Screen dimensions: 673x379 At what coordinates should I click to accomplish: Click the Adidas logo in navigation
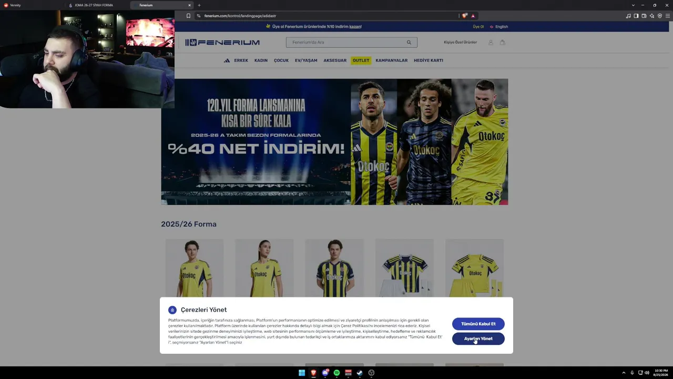tap(227, 61)
